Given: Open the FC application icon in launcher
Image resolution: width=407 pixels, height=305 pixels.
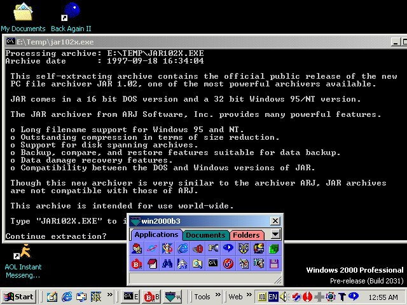Looking at the screenshot, I should click(213, 248).
